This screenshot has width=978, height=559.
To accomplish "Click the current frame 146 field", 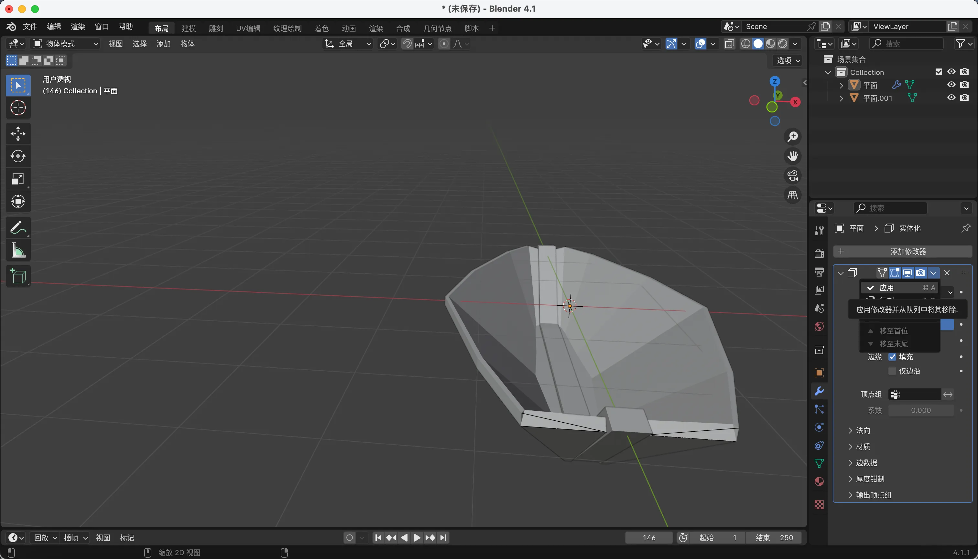I will 649,538.
